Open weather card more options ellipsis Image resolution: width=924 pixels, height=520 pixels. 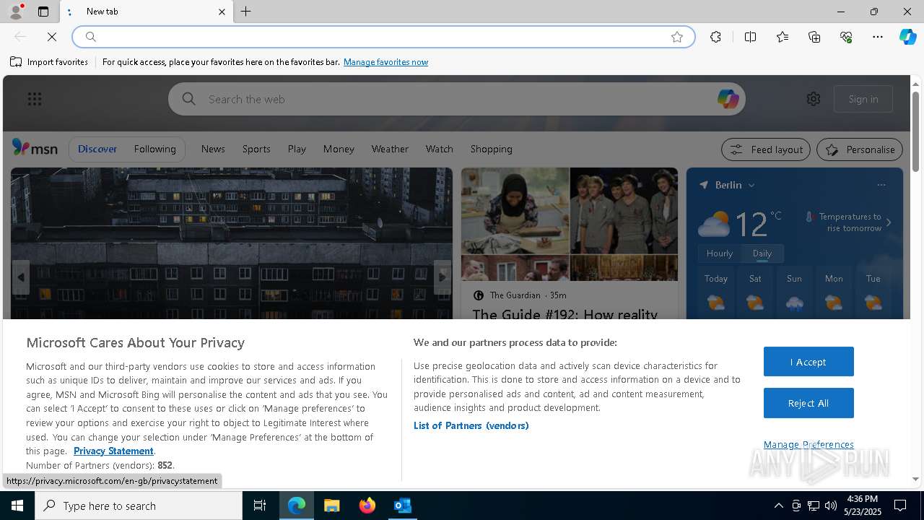881,185
